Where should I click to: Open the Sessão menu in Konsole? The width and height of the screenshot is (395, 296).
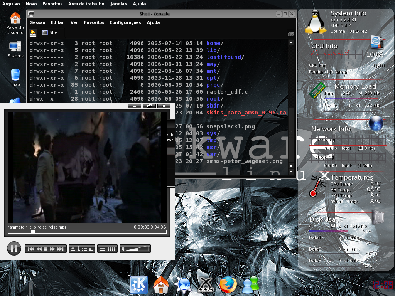tap(38, 22)
